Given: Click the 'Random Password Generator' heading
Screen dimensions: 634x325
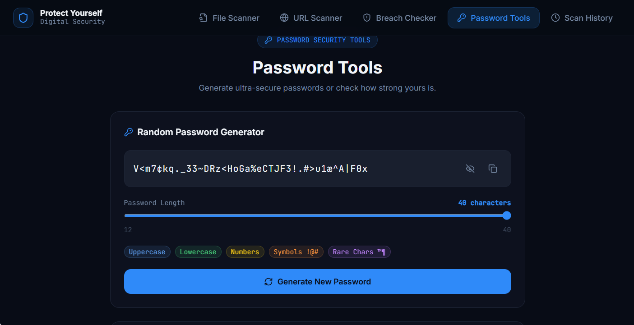Looking at the screenshot, I should (201, 133).
